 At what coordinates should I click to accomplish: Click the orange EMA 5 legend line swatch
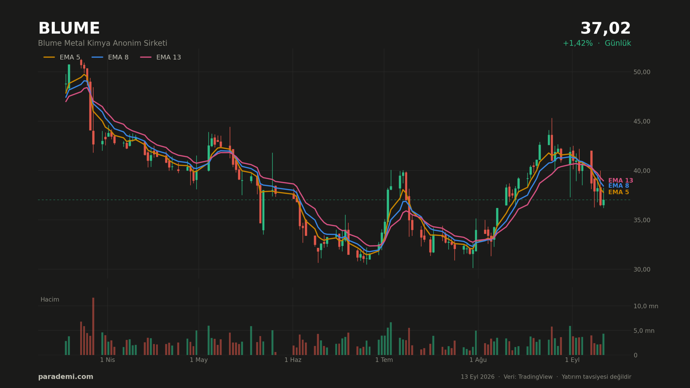[x=49, y=57]
